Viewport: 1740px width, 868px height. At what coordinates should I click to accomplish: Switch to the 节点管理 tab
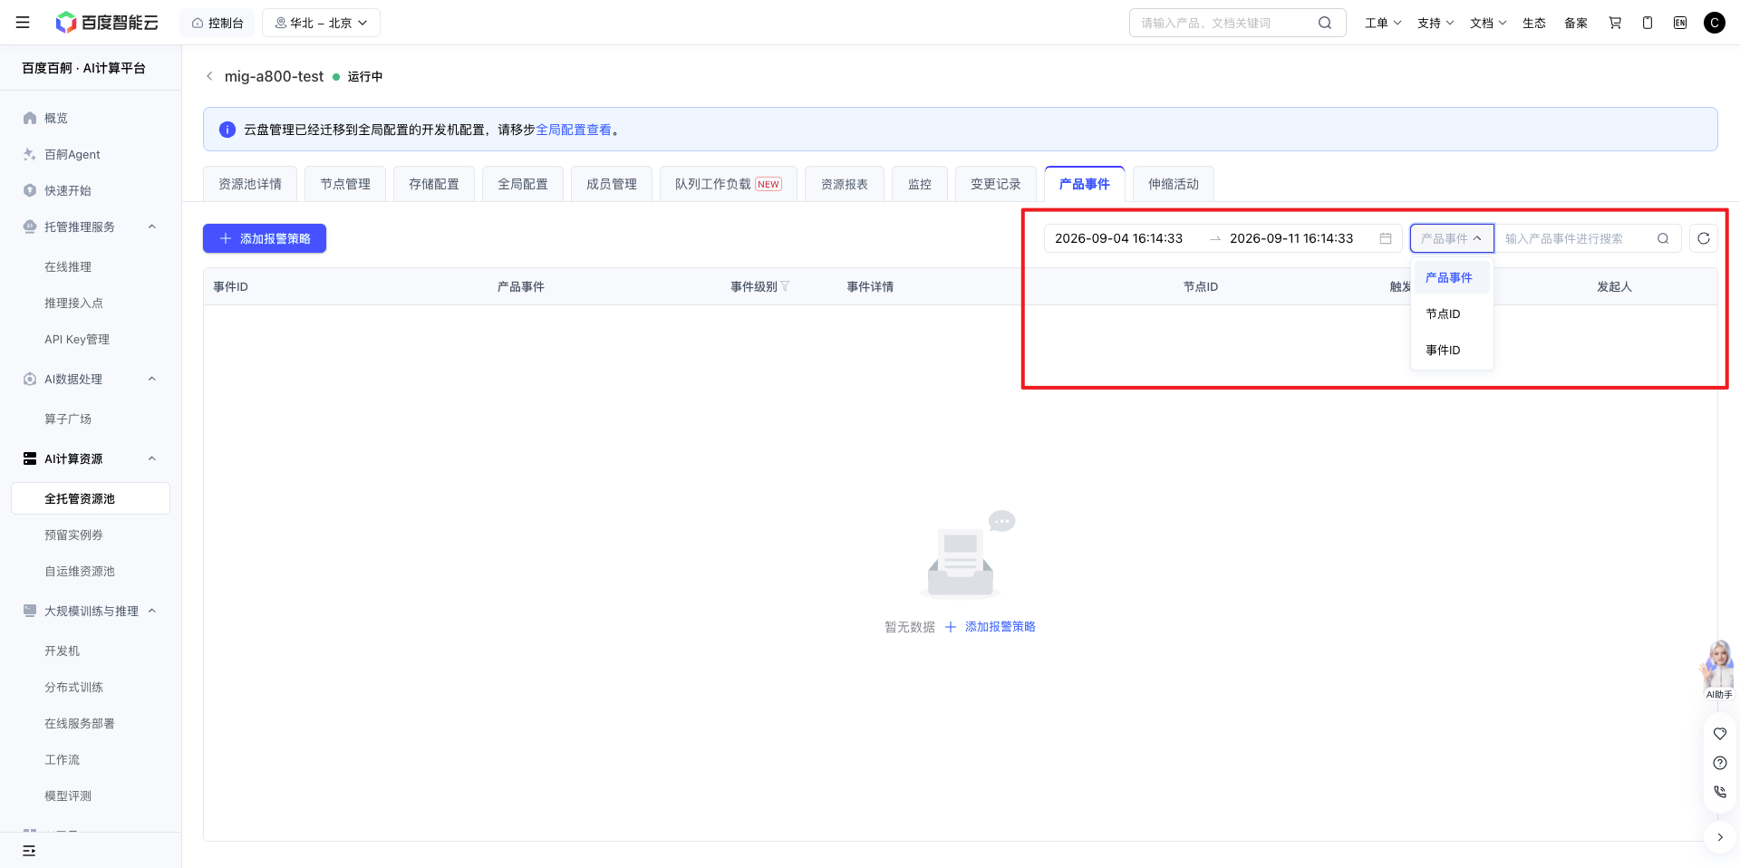(345, 184)
